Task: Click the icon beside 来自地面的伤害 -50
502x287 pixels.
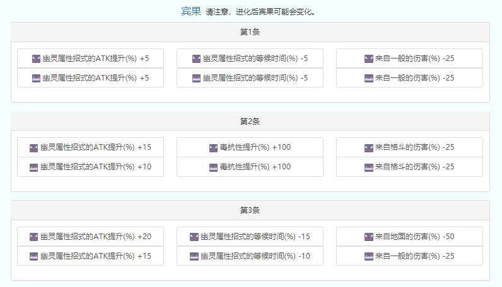Action: (x=369, y=237)
